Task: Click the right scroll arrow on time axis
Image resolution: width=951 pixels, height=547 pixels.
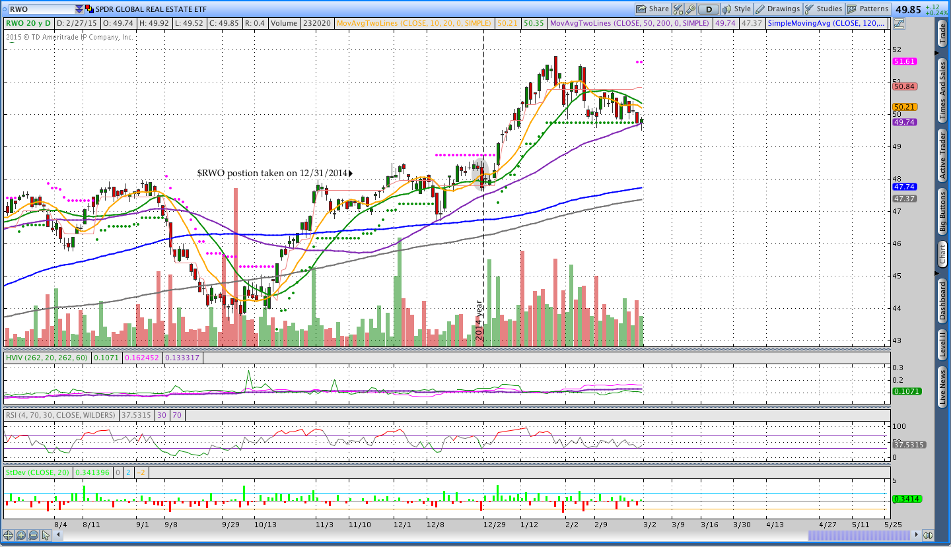Action: [918, 535]
